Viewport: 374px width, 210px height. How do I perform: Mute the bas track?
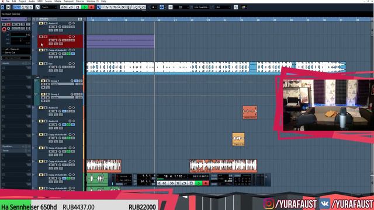tap(41, 64)
